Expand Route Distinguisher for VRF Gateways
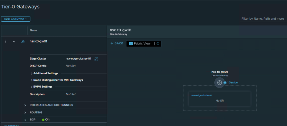This screenshot has height=126, width=287. click(31, 80)
